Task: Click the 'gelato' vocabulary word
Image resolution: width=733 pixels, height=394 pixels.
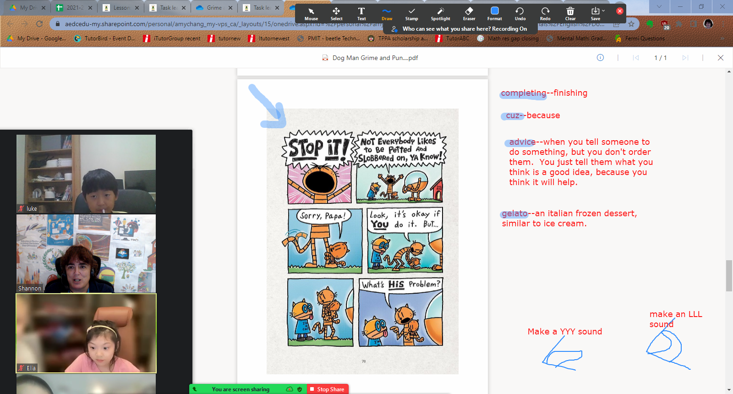Action: [515, 213]
